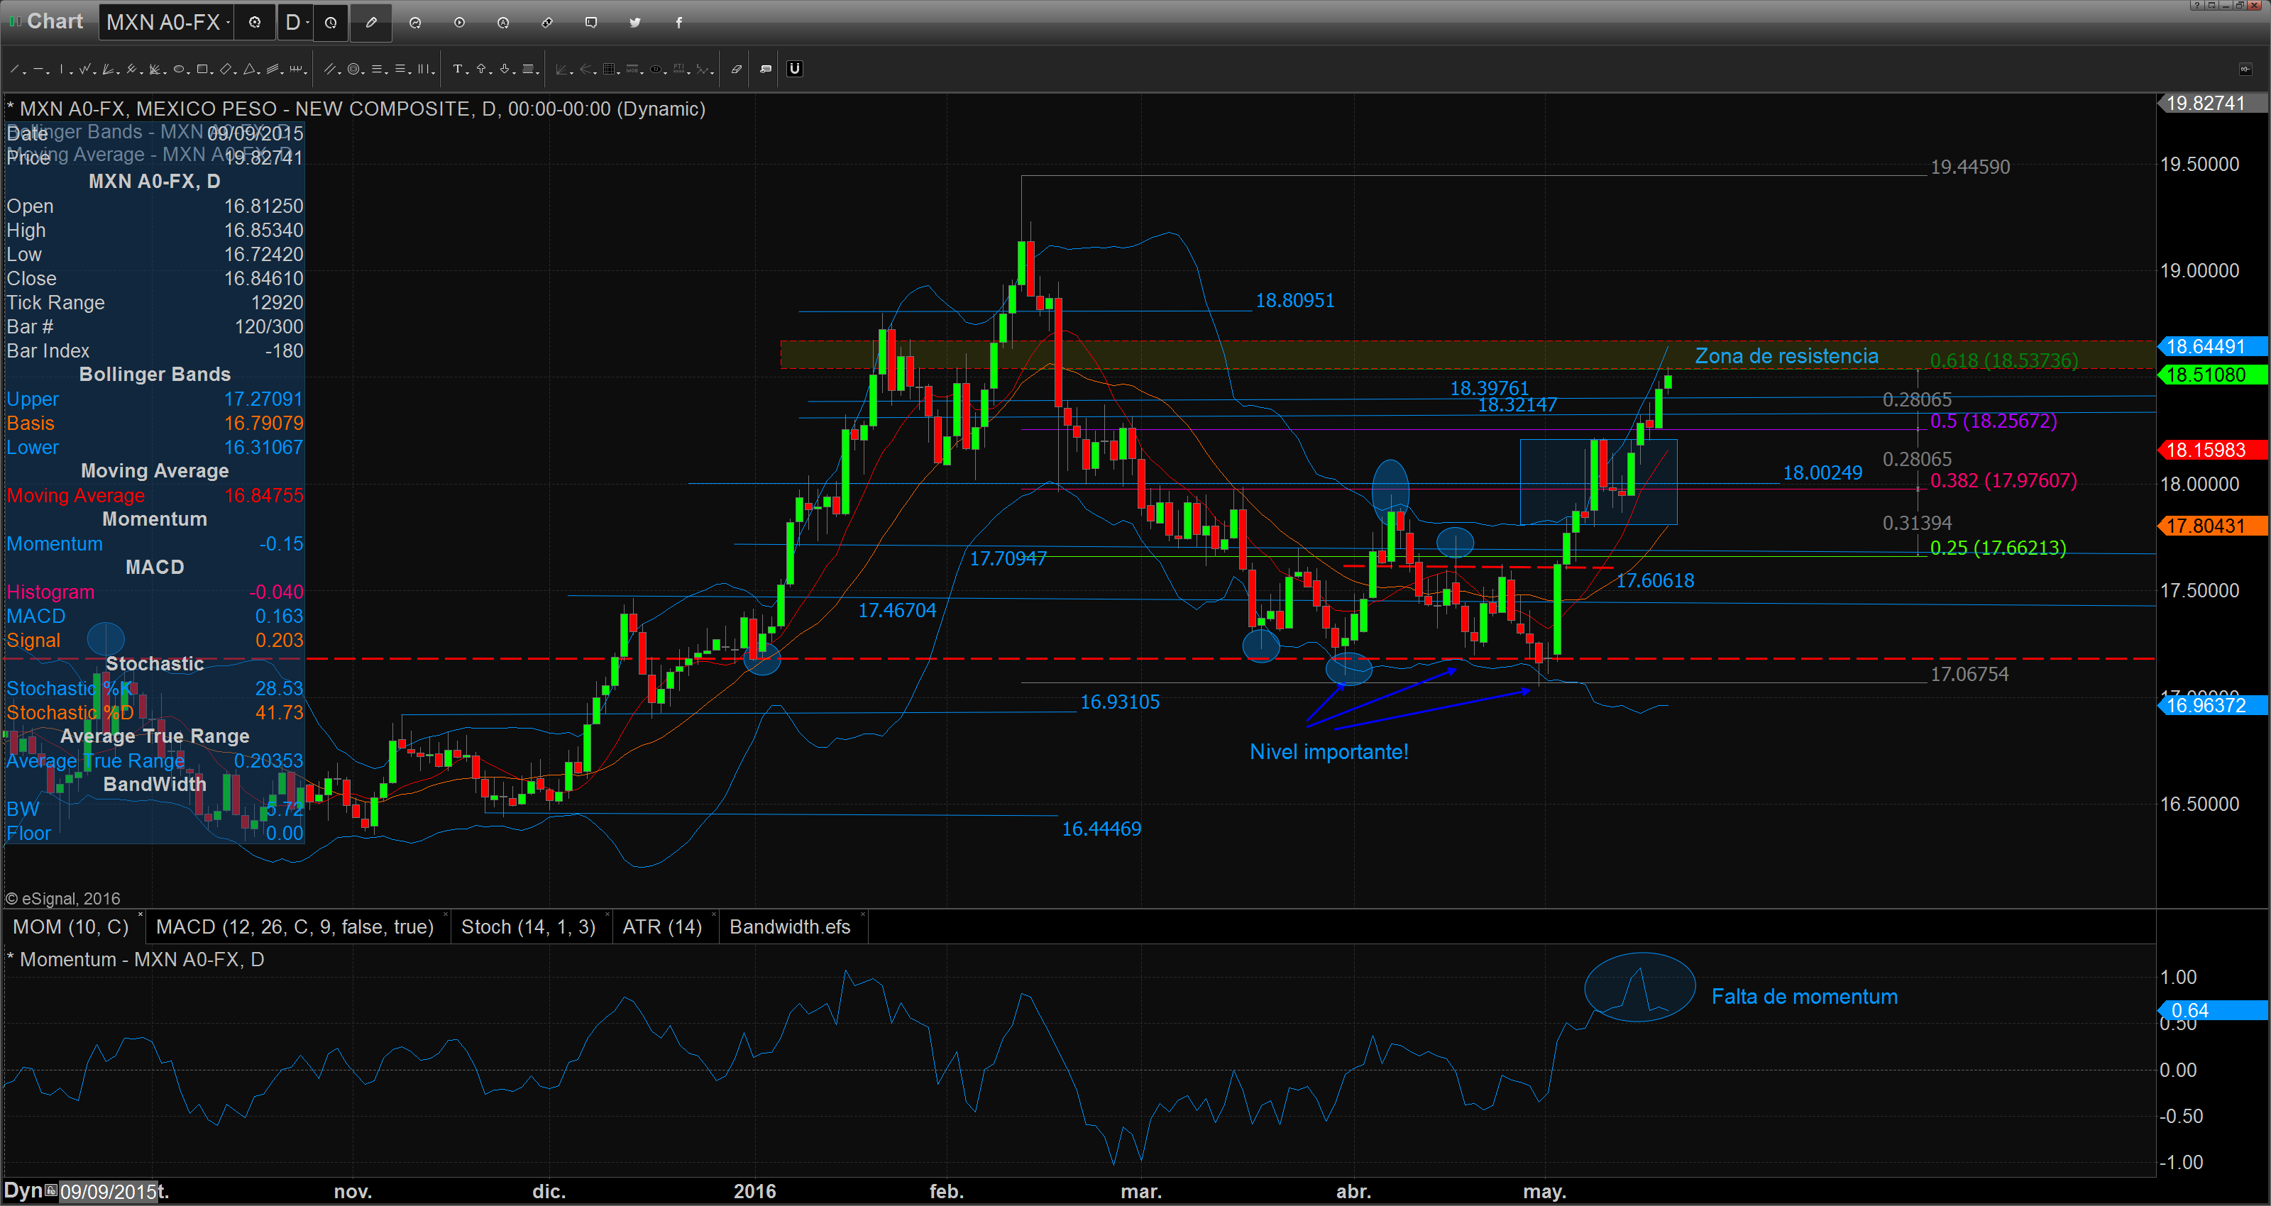Select the triangle drawing tool
The image size is (2271, 1206).
point(250,69)
